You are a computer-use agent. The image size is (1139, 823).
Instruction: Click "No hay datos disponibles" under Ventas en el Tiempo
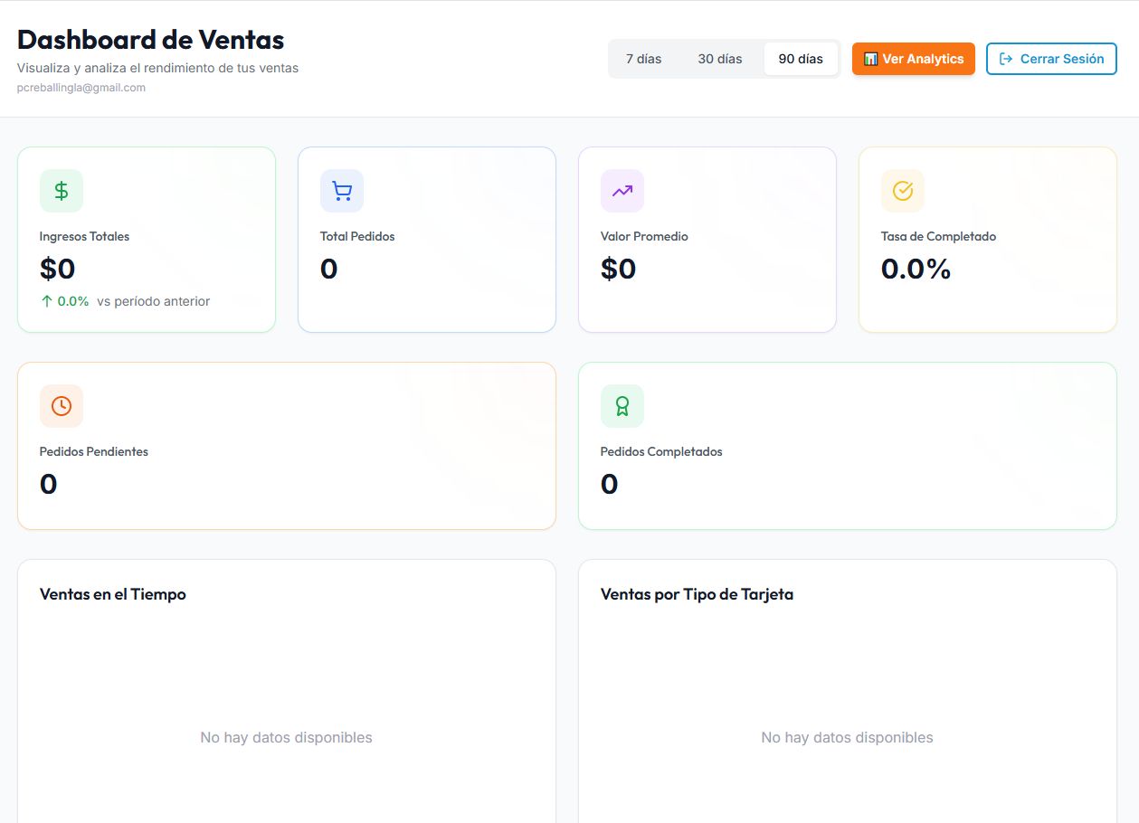click(x=287, y=738)
